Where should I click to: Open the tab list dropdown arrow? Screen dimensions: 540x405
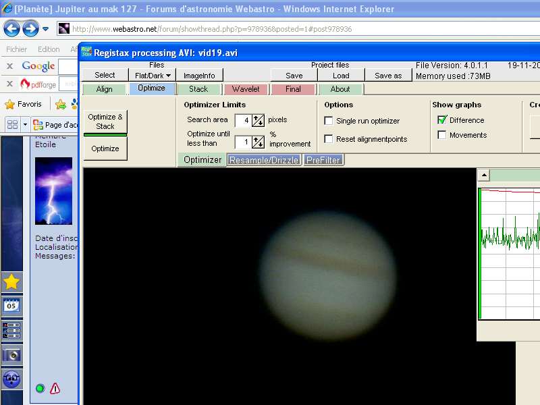pyautogui.click(x=25, y=124)
